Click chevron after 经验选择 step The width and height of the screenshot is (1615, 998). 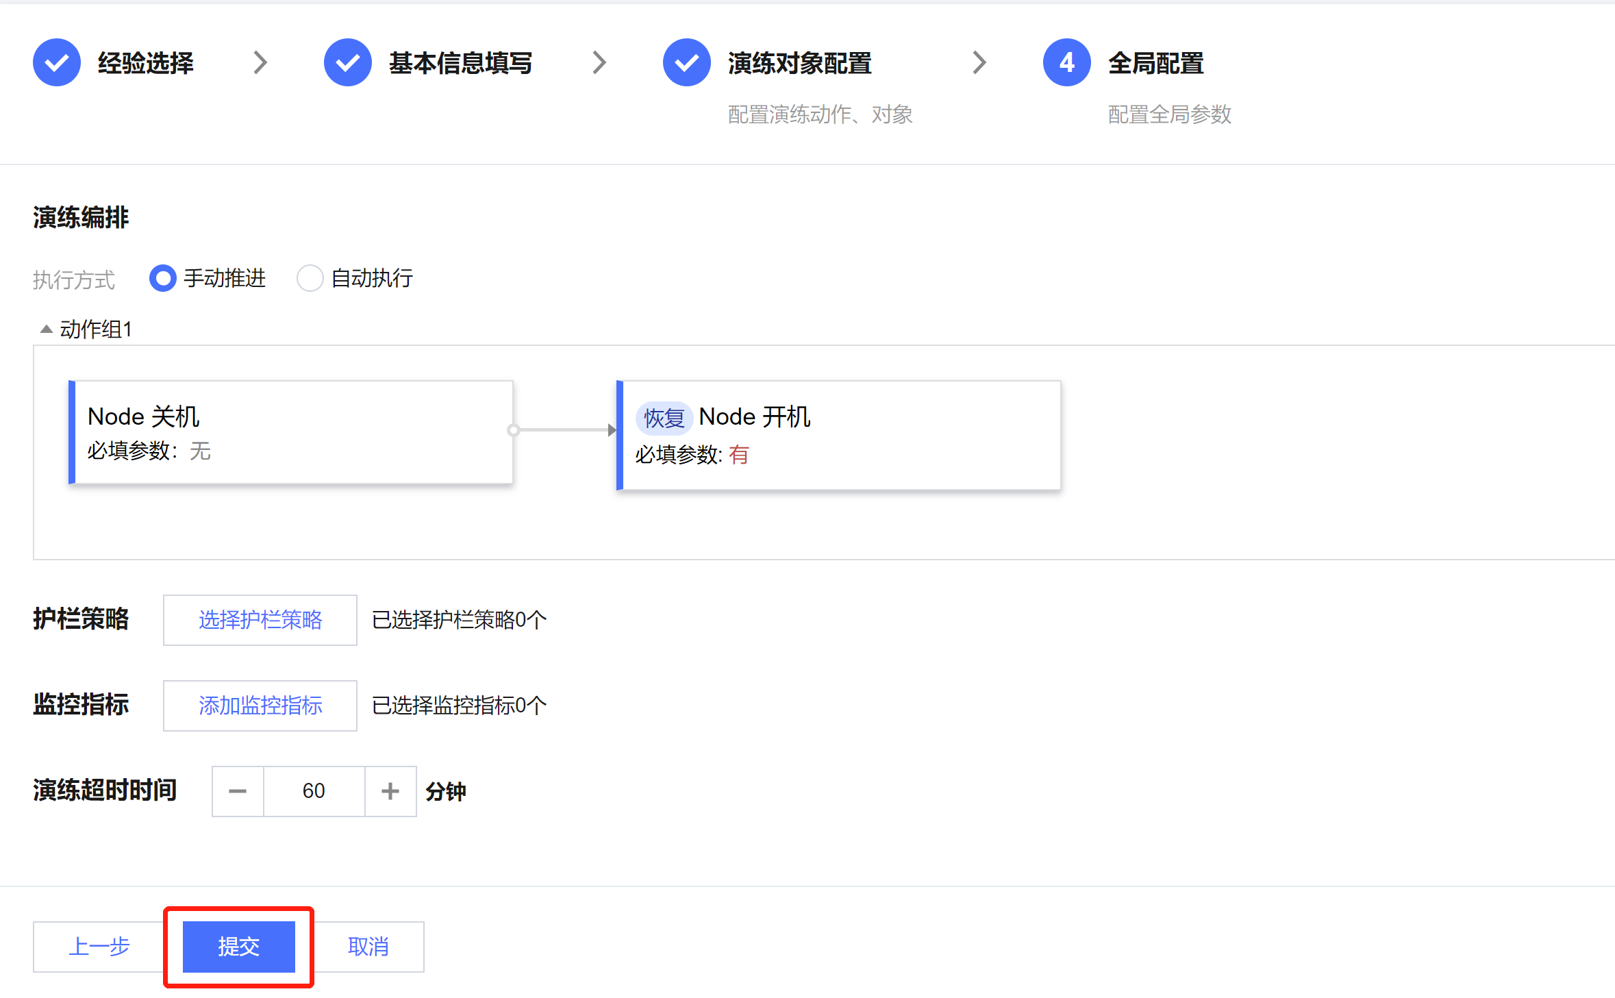[x=260, y=62]
